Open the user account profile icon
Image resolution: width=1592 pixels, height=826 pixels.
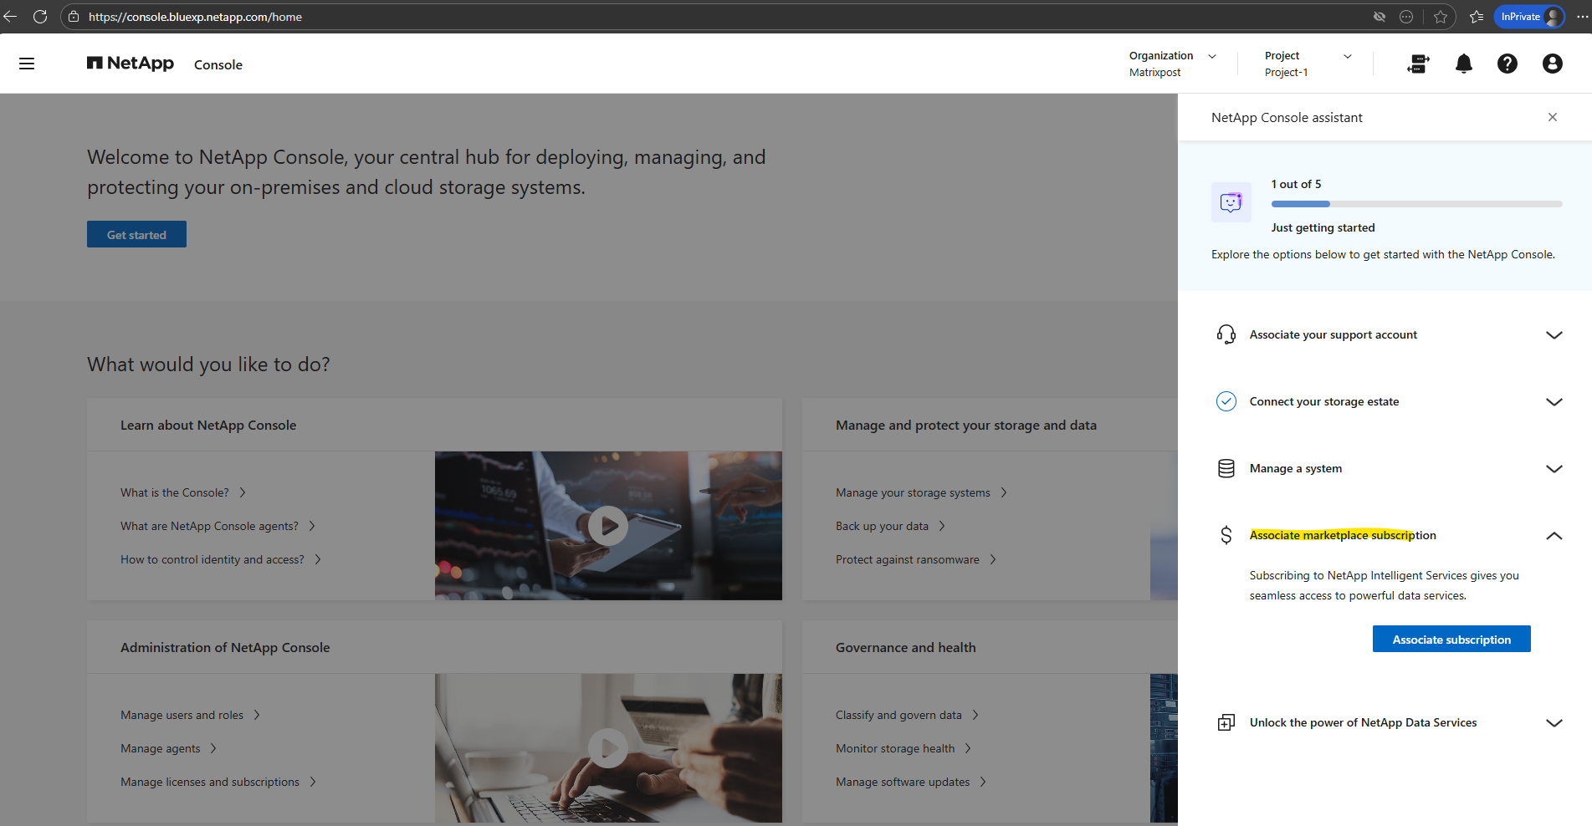pyautogui.click(x=1553, y=64)
